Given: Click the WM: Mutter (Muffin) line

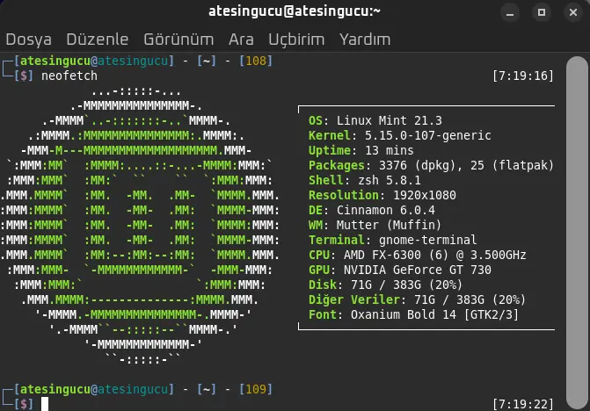Looking at the screenshot, I should 375,225.
